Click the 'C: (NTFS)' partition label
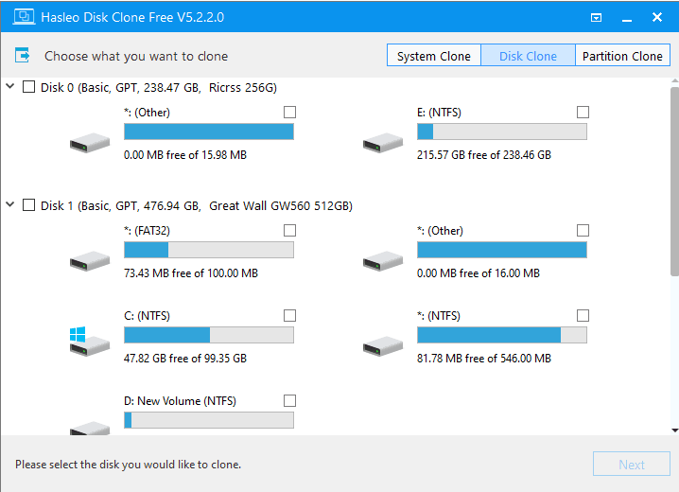679x492 pixels. 147,316
